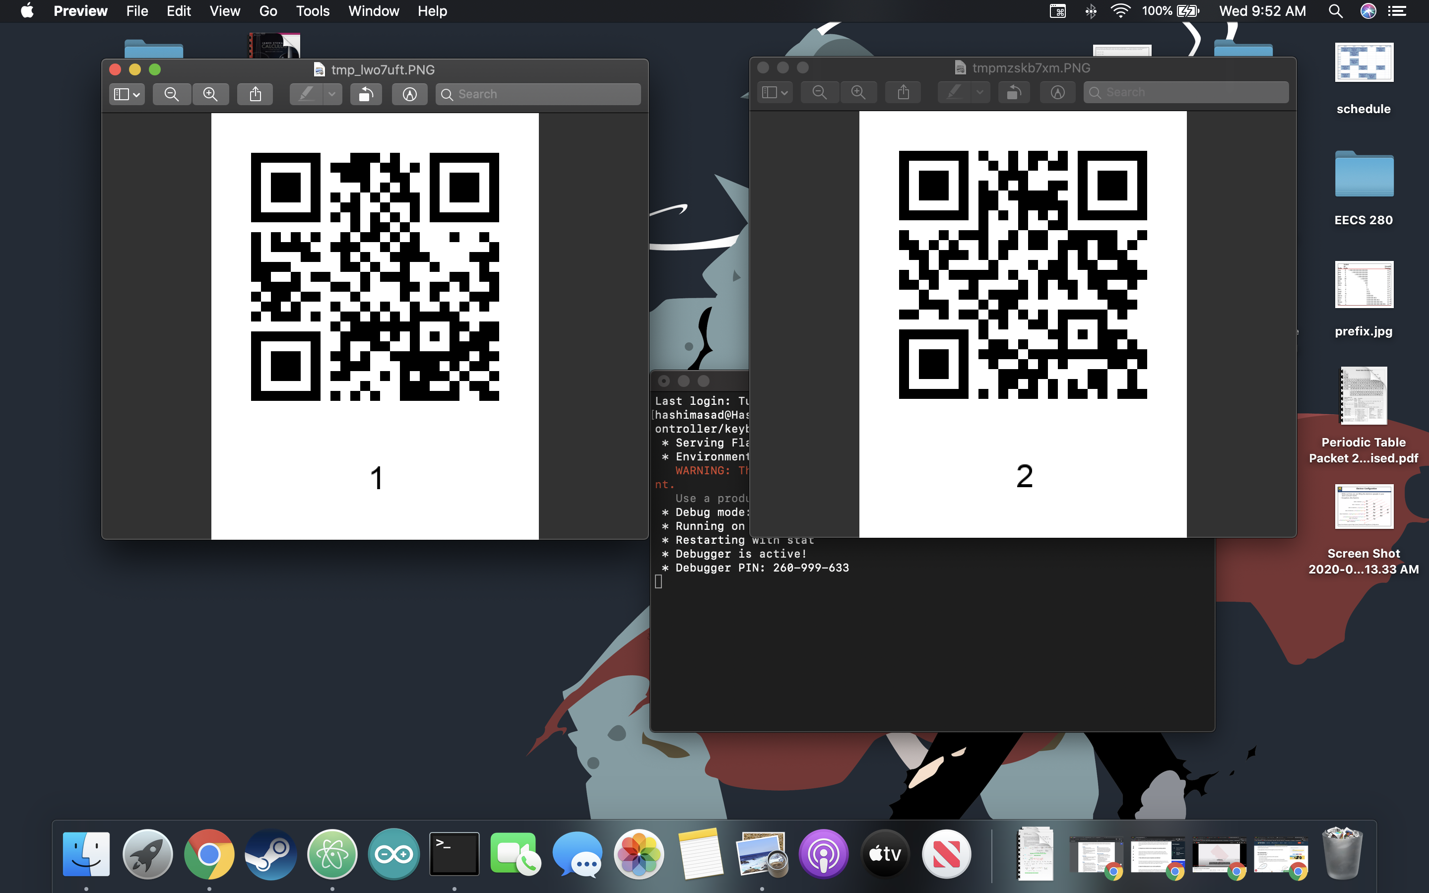
Task: Open the File menu
Action: coord(137,10)
